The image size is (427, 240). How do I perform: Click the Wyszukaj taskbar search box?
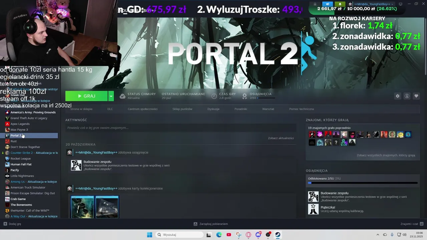coord(179,235)
